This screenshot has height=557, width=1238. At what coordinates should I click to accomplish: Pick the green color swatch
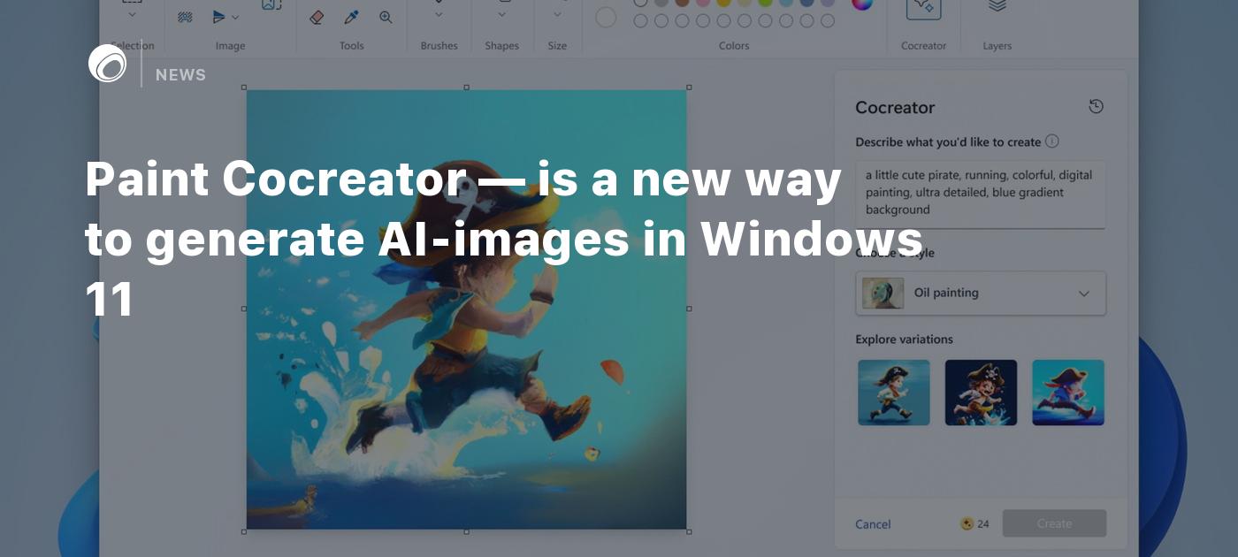[765, 3]
